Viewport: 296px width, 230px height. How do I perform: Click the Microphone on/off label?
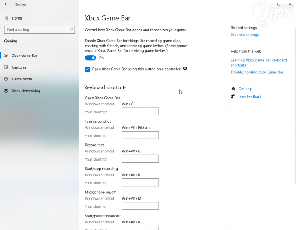(x=100, y=192)
